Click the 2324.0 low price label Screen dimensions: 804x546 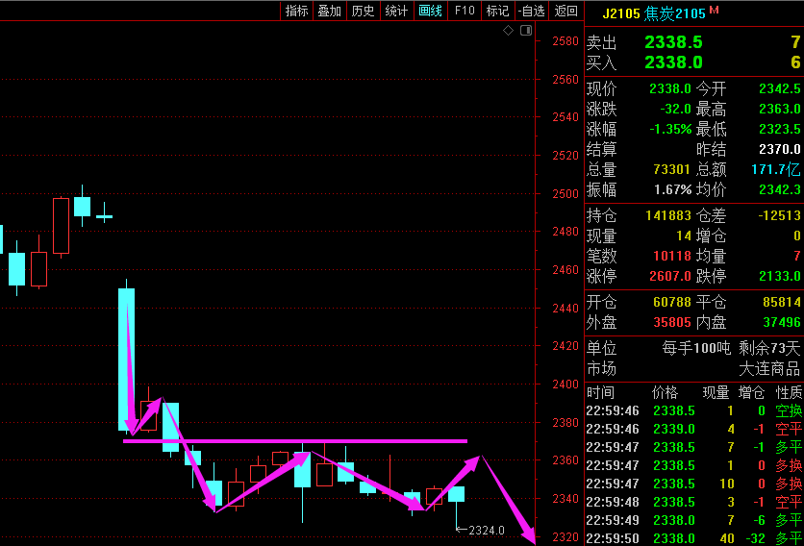click(x=487, y=530)
